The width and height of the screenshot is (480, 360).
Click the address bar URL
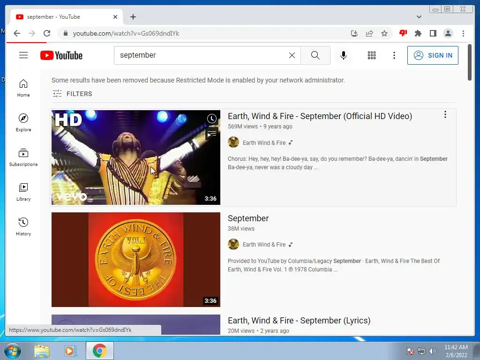126,33
